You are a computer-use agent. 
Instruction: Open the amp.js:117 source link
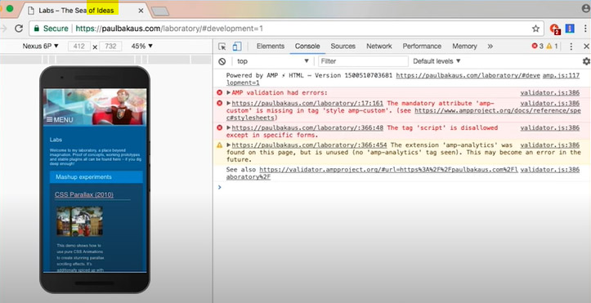(x=561, y=76)
